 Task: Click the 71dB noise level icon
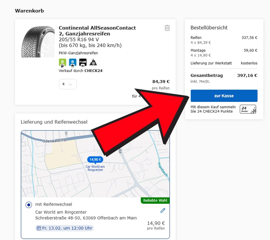tap(83, 63)
